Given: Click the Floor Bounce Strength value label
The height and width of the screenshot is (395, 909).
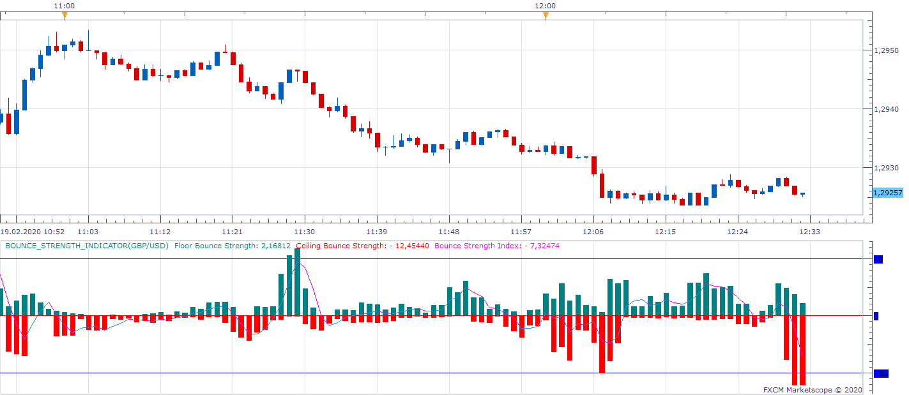Looking at the screenshot, I should click(x=233, y=246).
